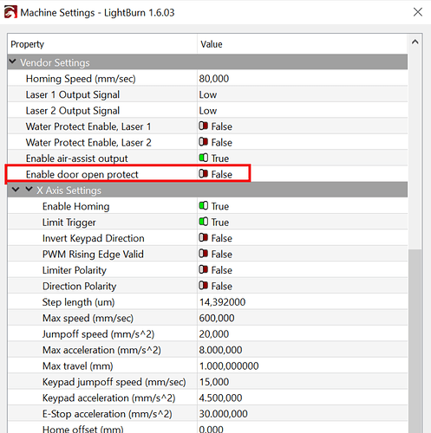Edit Keypad acceleration value 4.500,000
431x433 pixels.
(220, 397)
